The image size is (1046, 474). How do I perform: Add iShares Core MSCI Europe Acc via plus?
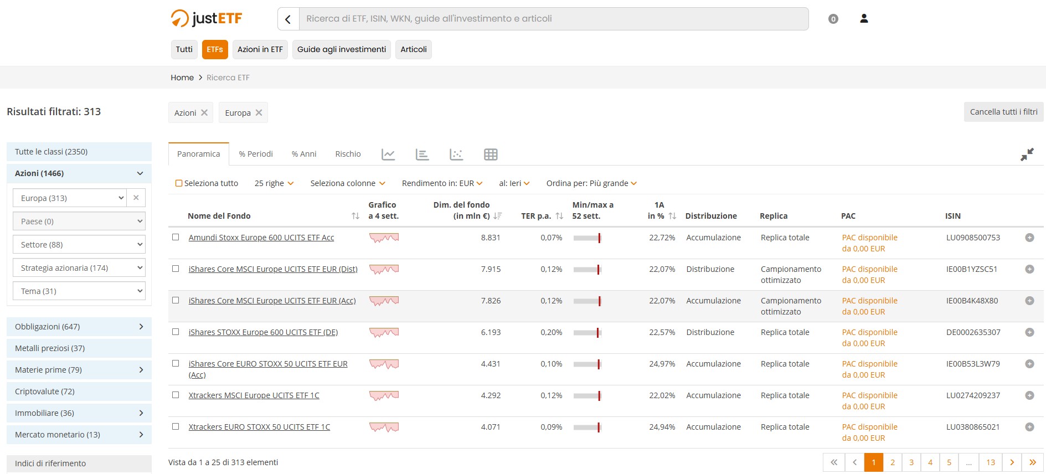tap(1029, 301)
